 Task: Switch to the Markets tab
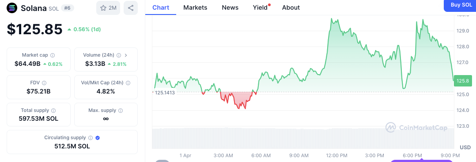coord(195,7)
